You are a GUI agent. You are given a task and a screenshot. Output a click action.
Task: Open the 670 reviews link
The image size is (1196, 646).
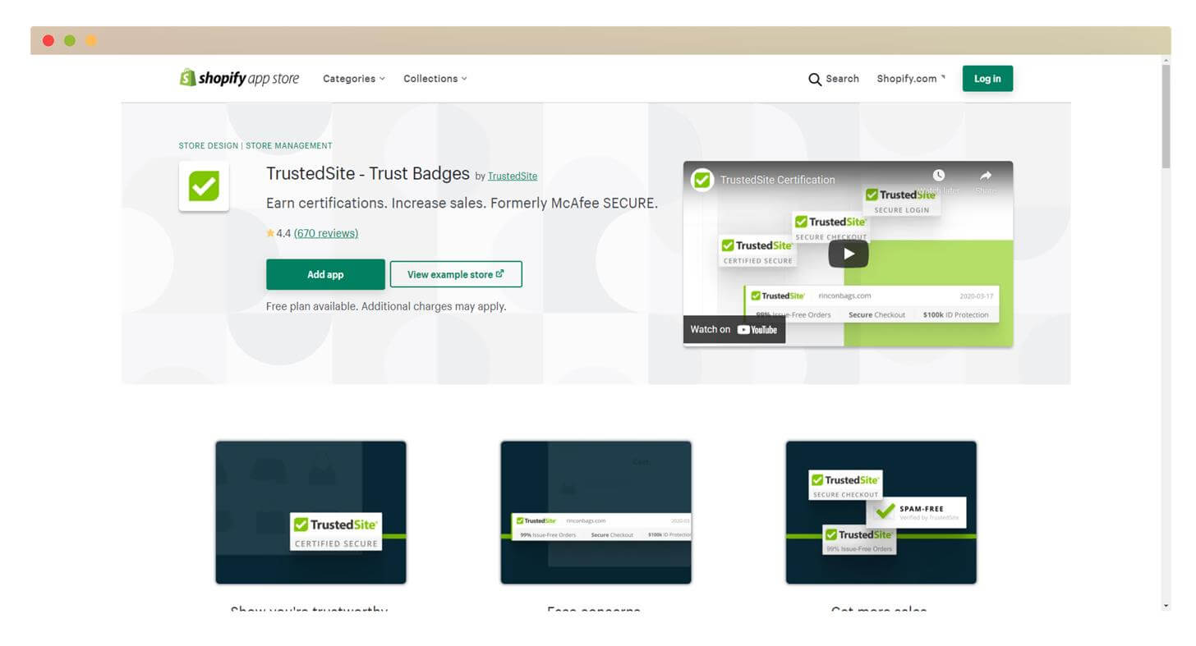pyautogui.click(x=326, y=233)
